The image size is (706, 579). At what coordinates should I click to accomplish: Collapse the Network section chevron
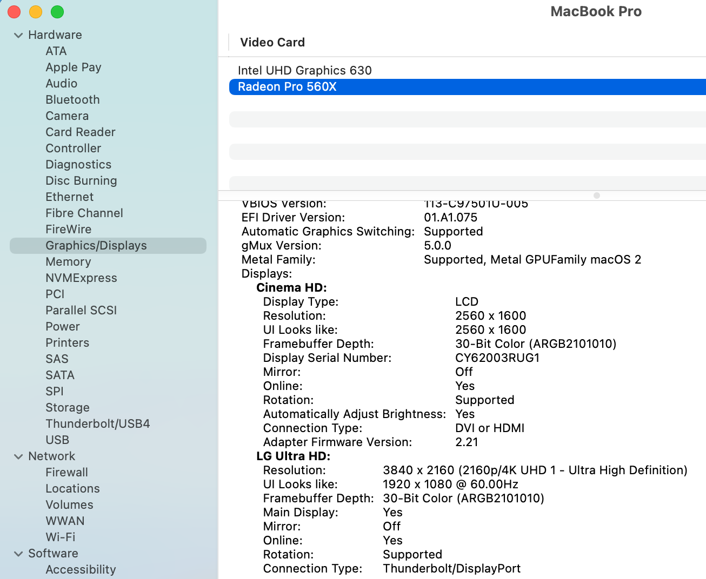click(18, 456)
